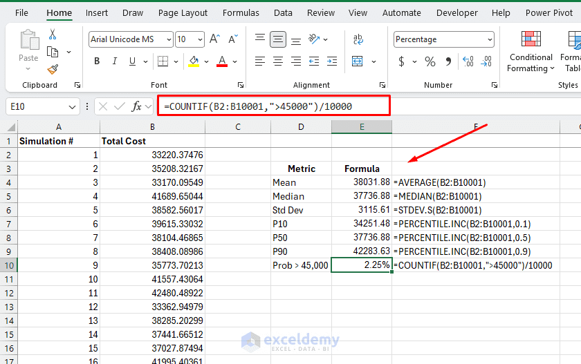Click the Total Cost header cell
581x364 pixels.
[x=152, y=141]
